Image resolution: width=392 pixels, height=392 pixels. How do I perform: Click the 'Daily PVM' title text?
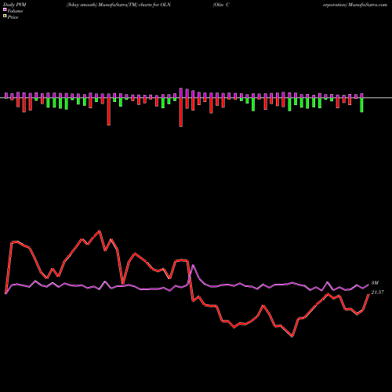15,5
